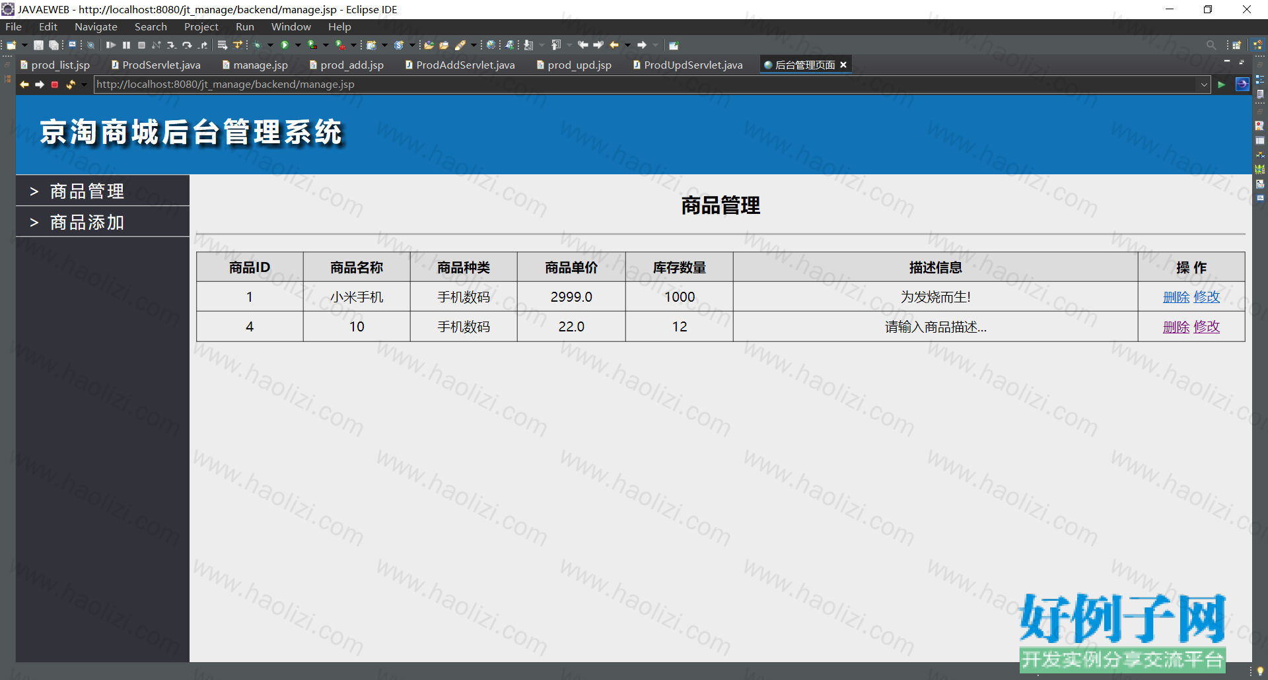Open the External Tools dropdown arrow
Screen dimensions: 1268x680
coord(353,45)
